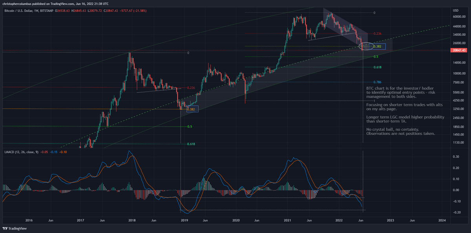The height and width of the screenshot is (233, 471).
Task: Click the 1450.00 price axis label
Action: point(458,134)
